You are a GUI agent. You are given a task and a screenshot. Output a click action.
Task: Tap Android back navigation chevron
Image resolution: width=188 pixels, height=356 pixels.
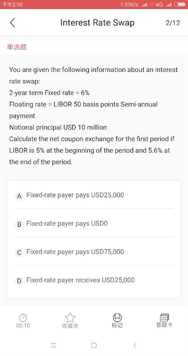(135, 346)
